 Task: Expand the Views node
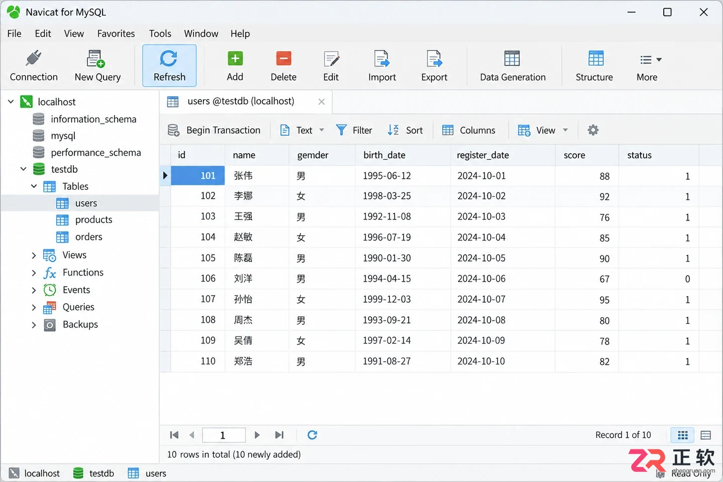pyautogui.click(x=34, y=256)
